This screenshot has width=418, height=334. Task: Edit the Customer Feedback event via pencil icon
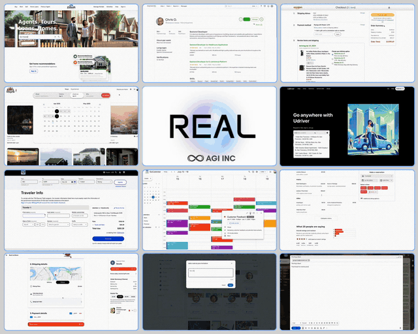point(247,213)
